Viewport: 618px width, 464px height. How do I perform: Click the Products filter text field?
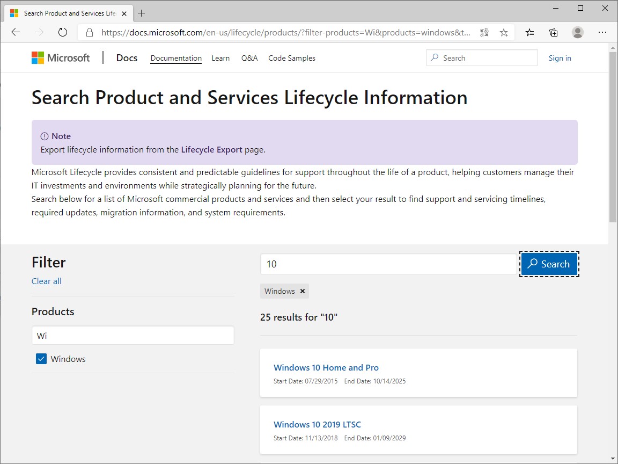coord(133,336)
